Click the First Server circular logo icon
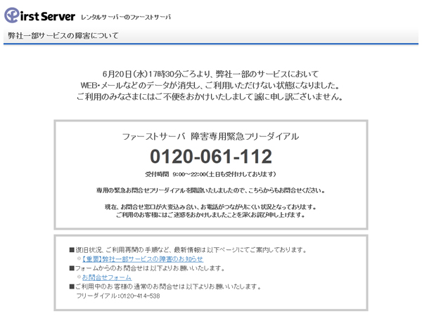Image resolution: width=422 pixels, height=316 pixels. pyautogui.click(x=12, y=15)
